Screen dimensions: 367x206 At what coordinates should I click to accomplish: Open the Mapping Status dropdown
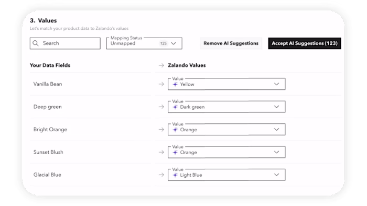pyautogui.click(x=144, y=43)
